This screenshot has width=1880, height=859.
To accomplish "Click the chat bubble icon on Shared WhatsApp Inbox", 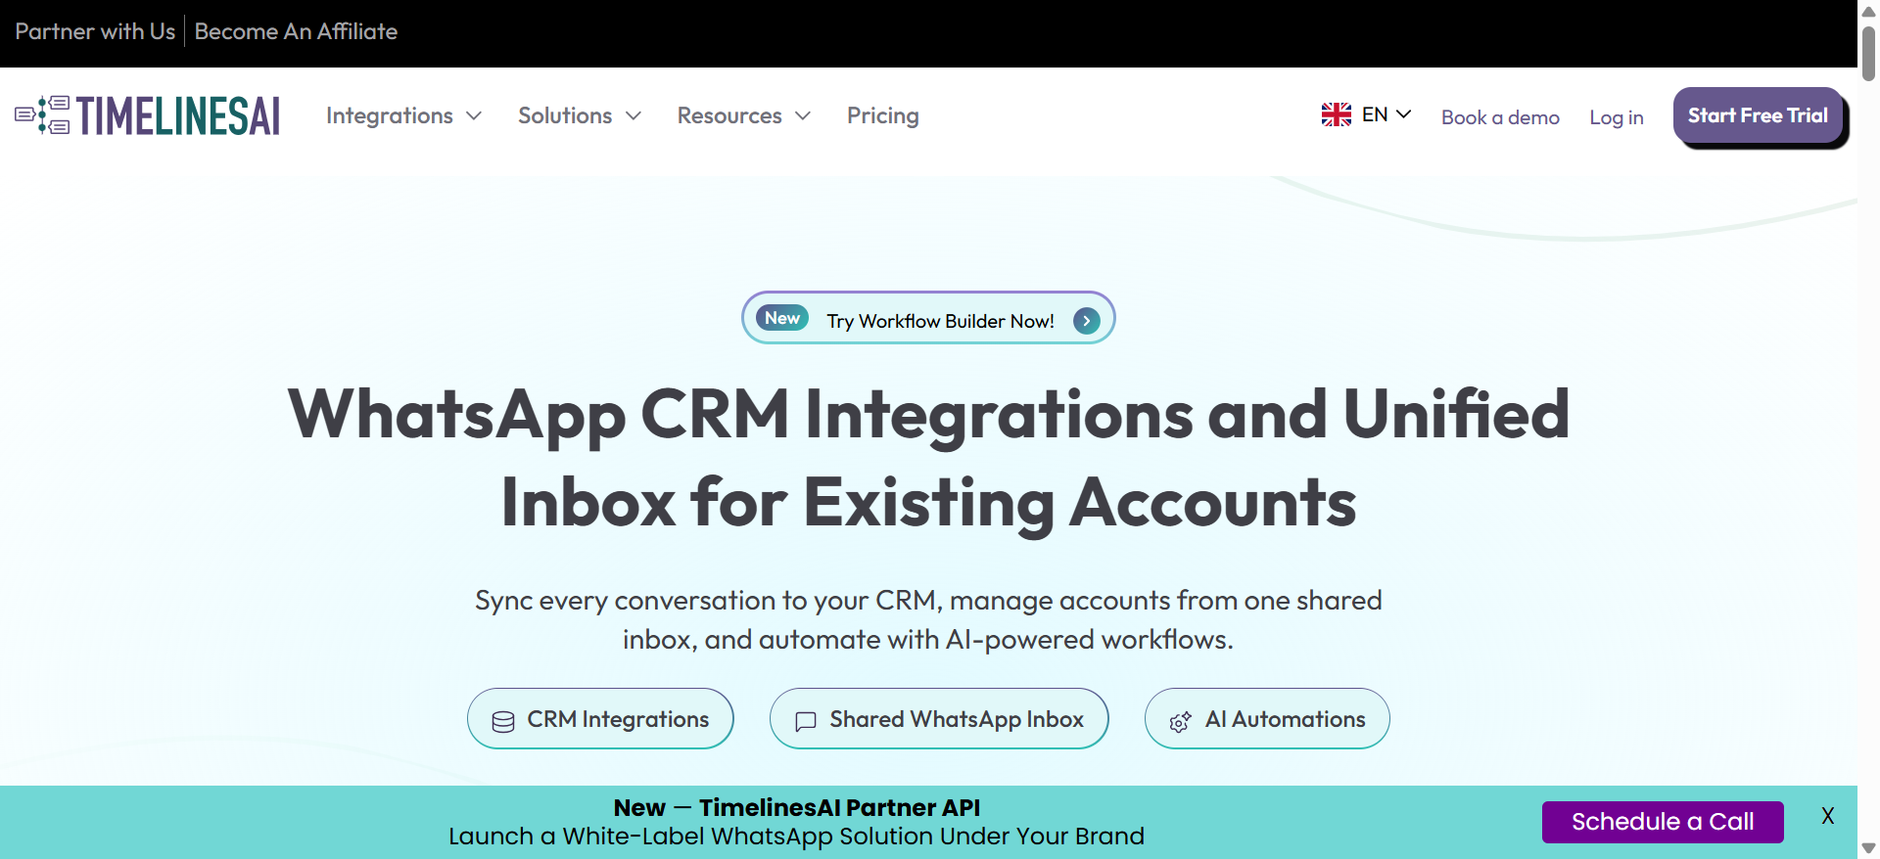I will tap(806, 721).
